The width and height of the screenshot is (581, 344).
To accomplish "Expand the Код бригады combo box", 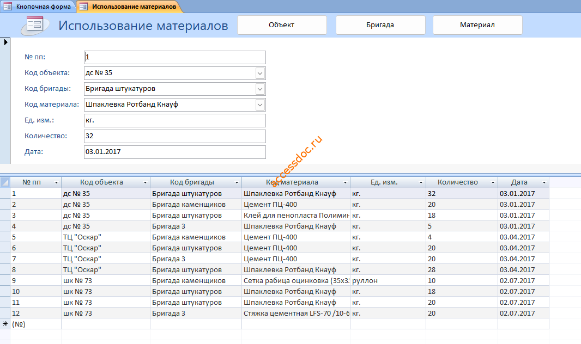I will (x=260, y=89).
